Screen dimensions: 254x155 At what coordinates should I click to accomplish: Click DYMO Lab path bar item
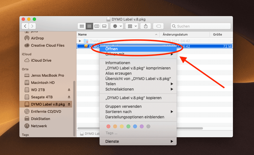coord(90,134)
